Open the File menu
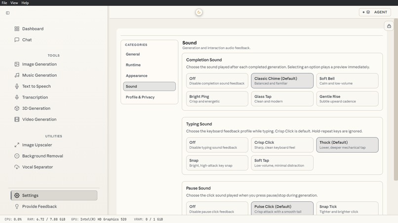398x223 pixels. (4, 3)
